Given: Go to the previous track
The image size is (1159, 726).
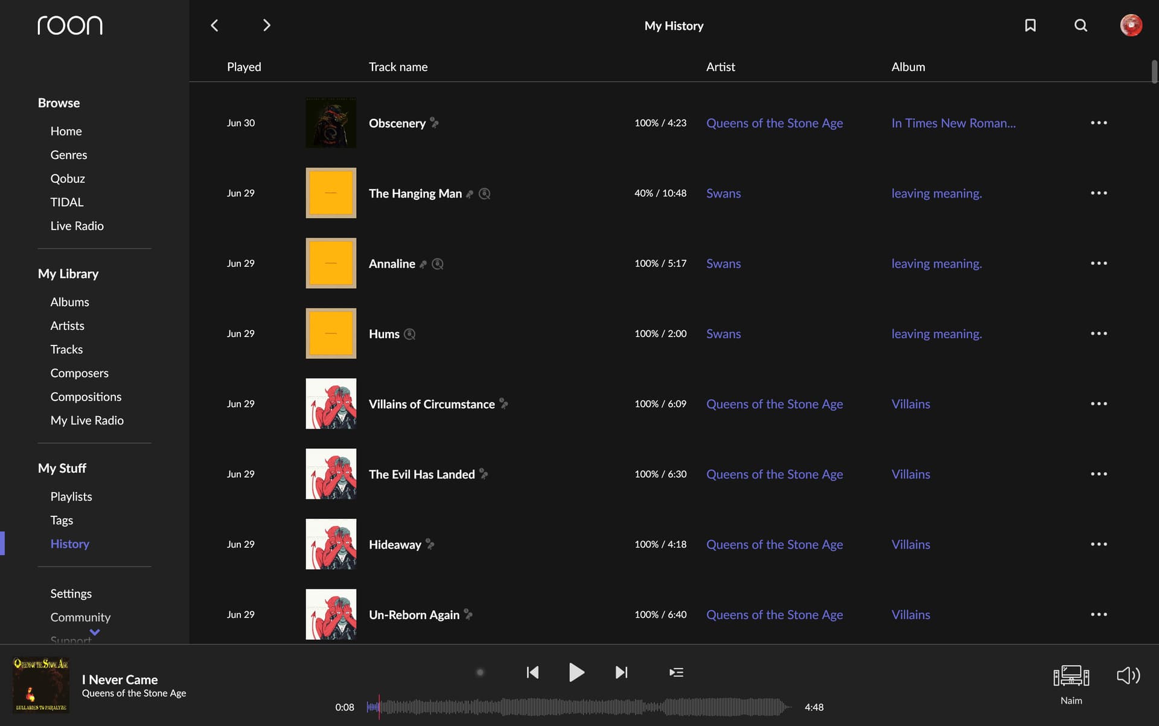Looking at the screenshot, I should point(532,672).
